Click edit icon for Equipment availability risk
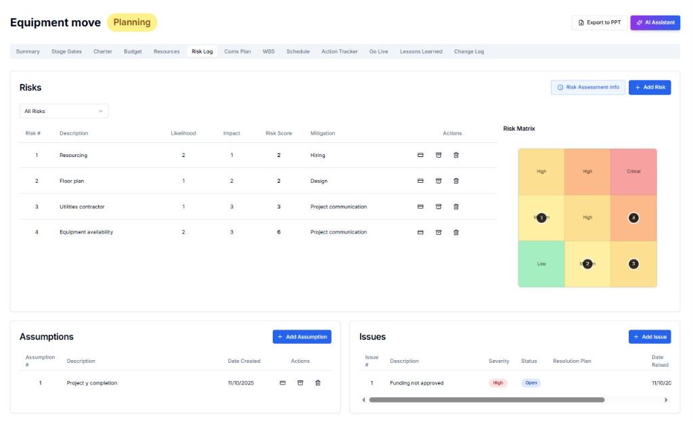The height and width of the screenshot is (421, 693). click(x=420, y=232)
